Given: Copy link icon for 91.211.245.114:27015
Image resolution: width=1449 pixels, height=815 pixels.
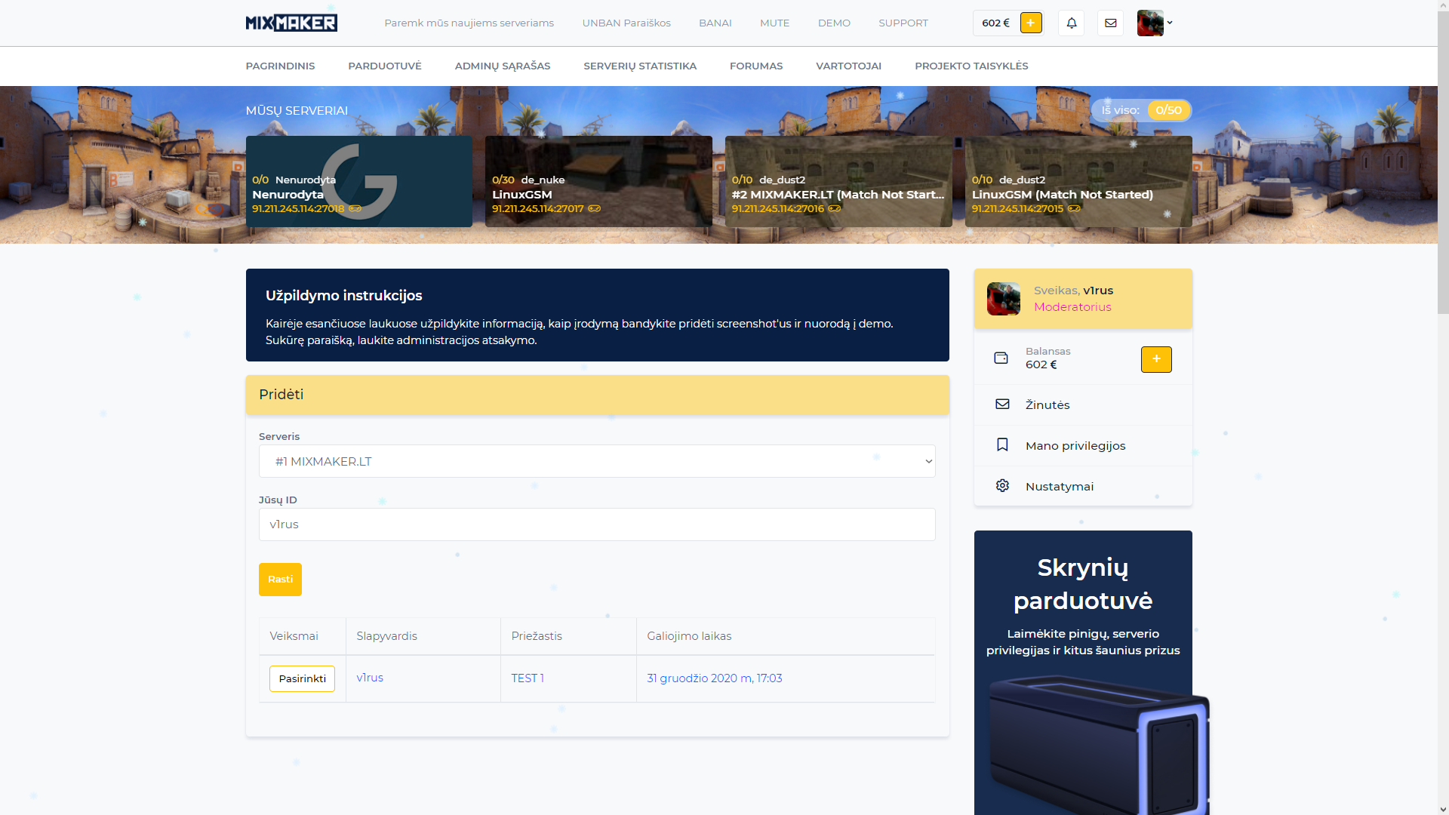Looking at the screenshot, I should [x=1075, y=209].
